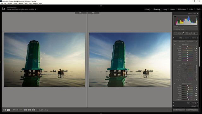Select the Adjustment Brush tool
The height and width of the screenshot is (114, 202).
pyautogui.click(x=195, y=33)
